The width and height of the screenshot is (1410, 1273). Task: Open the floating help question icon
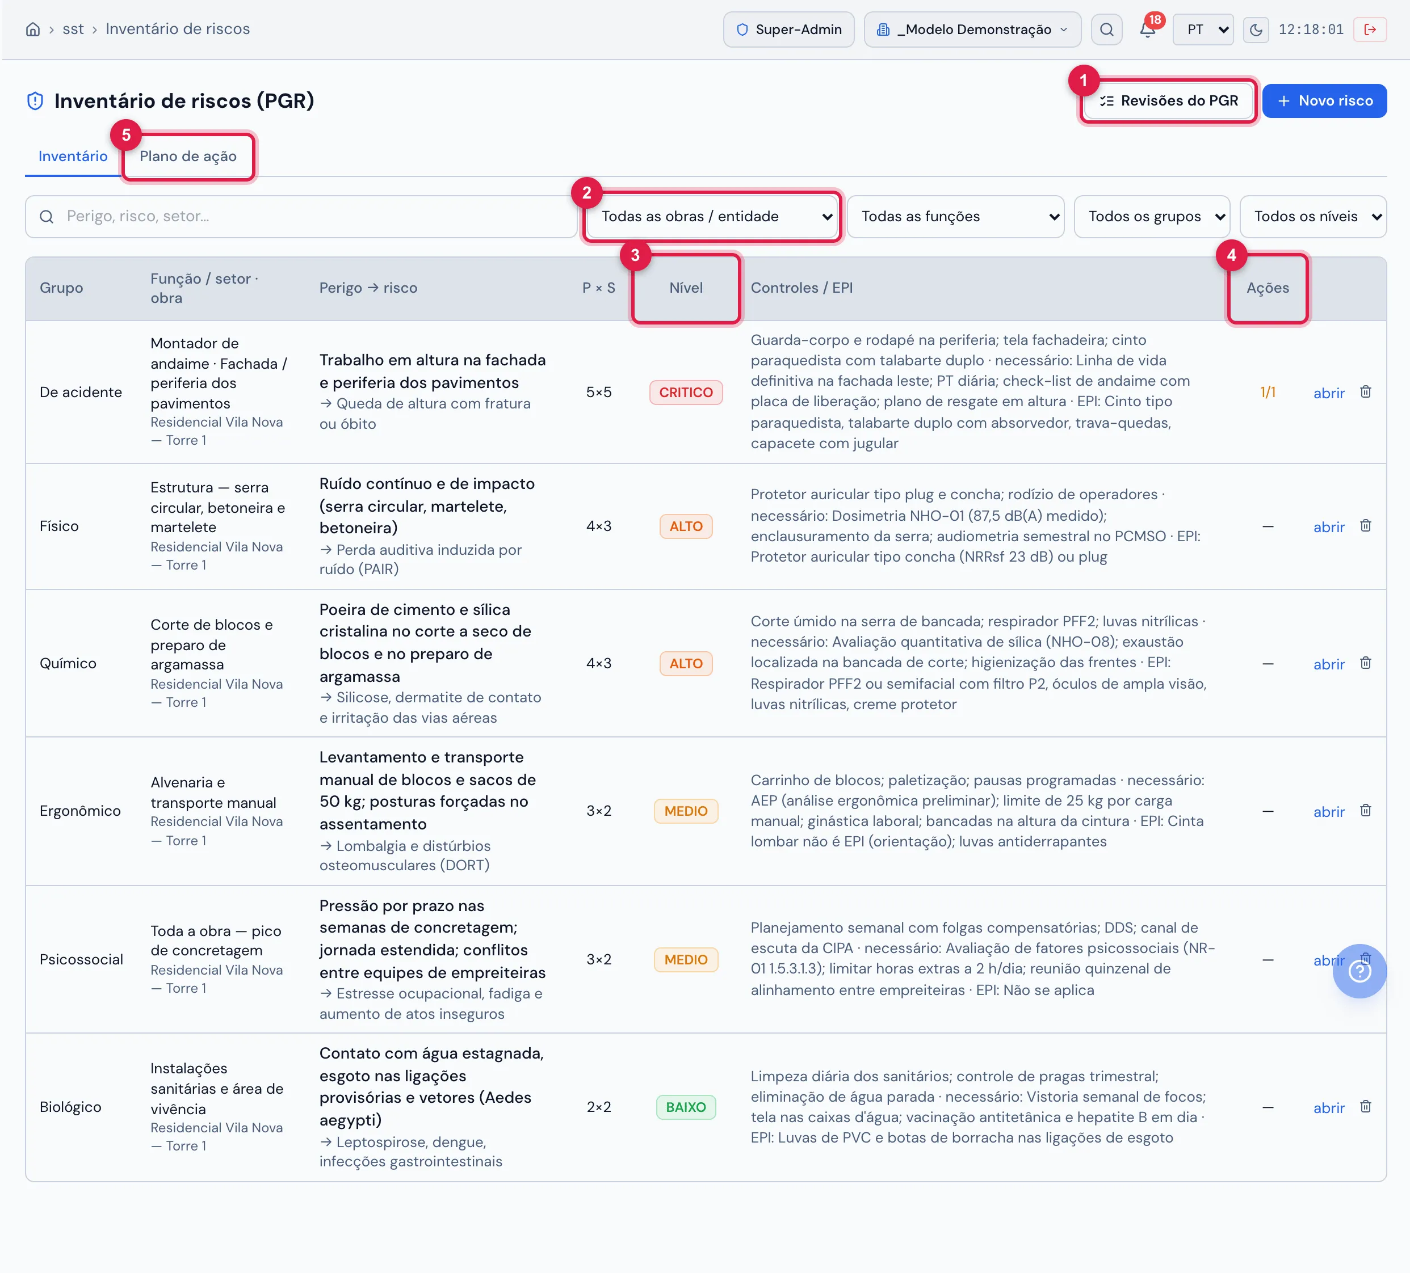click(x=1359, y=971)
